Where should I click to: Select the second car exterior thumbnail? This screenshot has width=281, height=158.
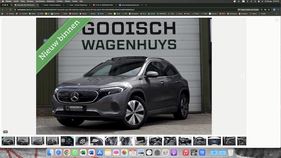[x=23, y=141]
